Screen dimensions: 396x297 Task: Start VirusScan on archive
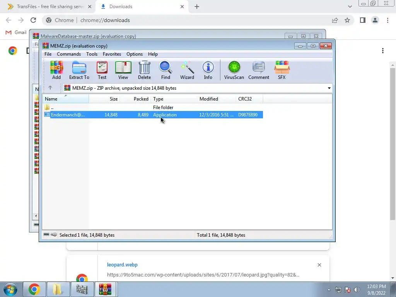pyautogui.click(x=234, y=70)
